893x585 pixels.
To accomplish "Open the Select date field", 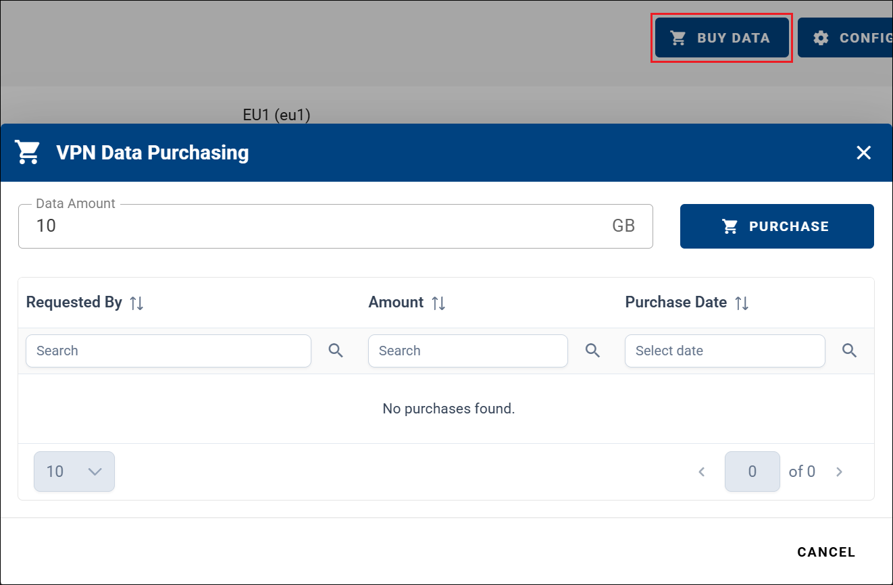I will point(725,351).
